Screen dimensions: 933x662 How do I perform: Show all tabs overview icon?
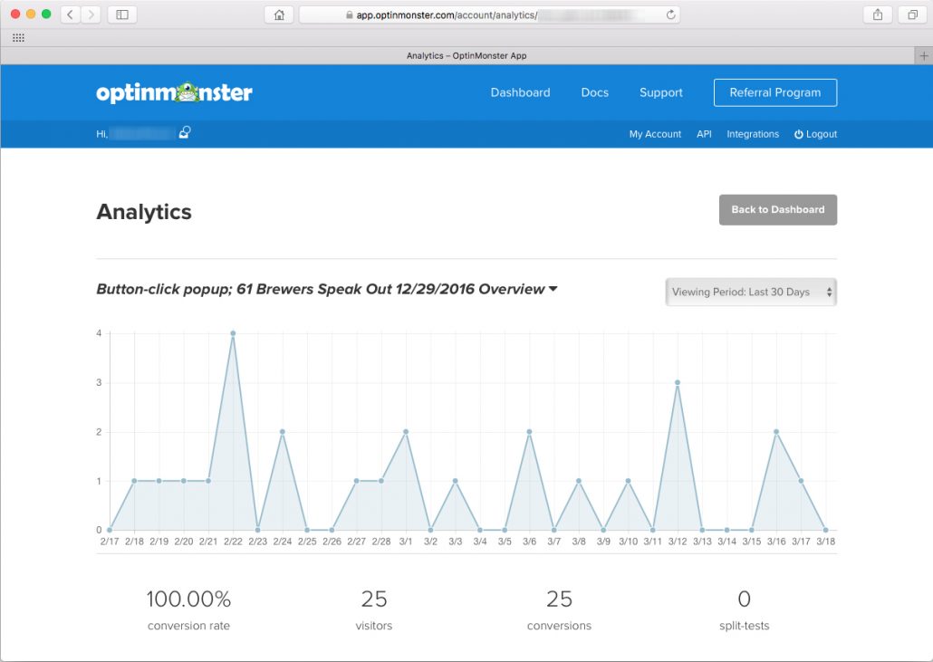pos(913,14)
